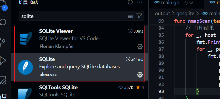Click the output breadcrumb segment

coord(162,14)
